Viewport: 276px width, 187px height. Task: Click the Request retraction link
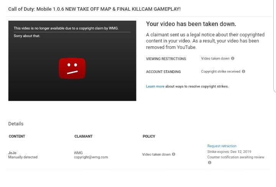pos(222,146)
